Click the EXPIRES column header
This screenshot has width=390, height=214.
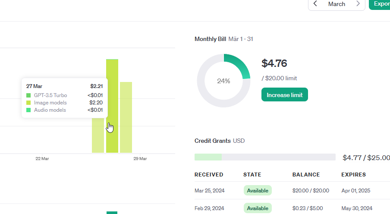353,175
